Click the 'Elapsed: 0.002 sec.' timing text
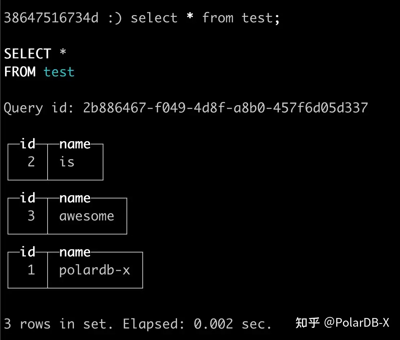Image resolution: width=400 pixels, height=340 pixels. tap(197, 324)
